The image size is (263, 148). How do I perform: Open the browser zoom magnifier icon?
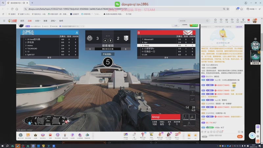tap(224, 9)
